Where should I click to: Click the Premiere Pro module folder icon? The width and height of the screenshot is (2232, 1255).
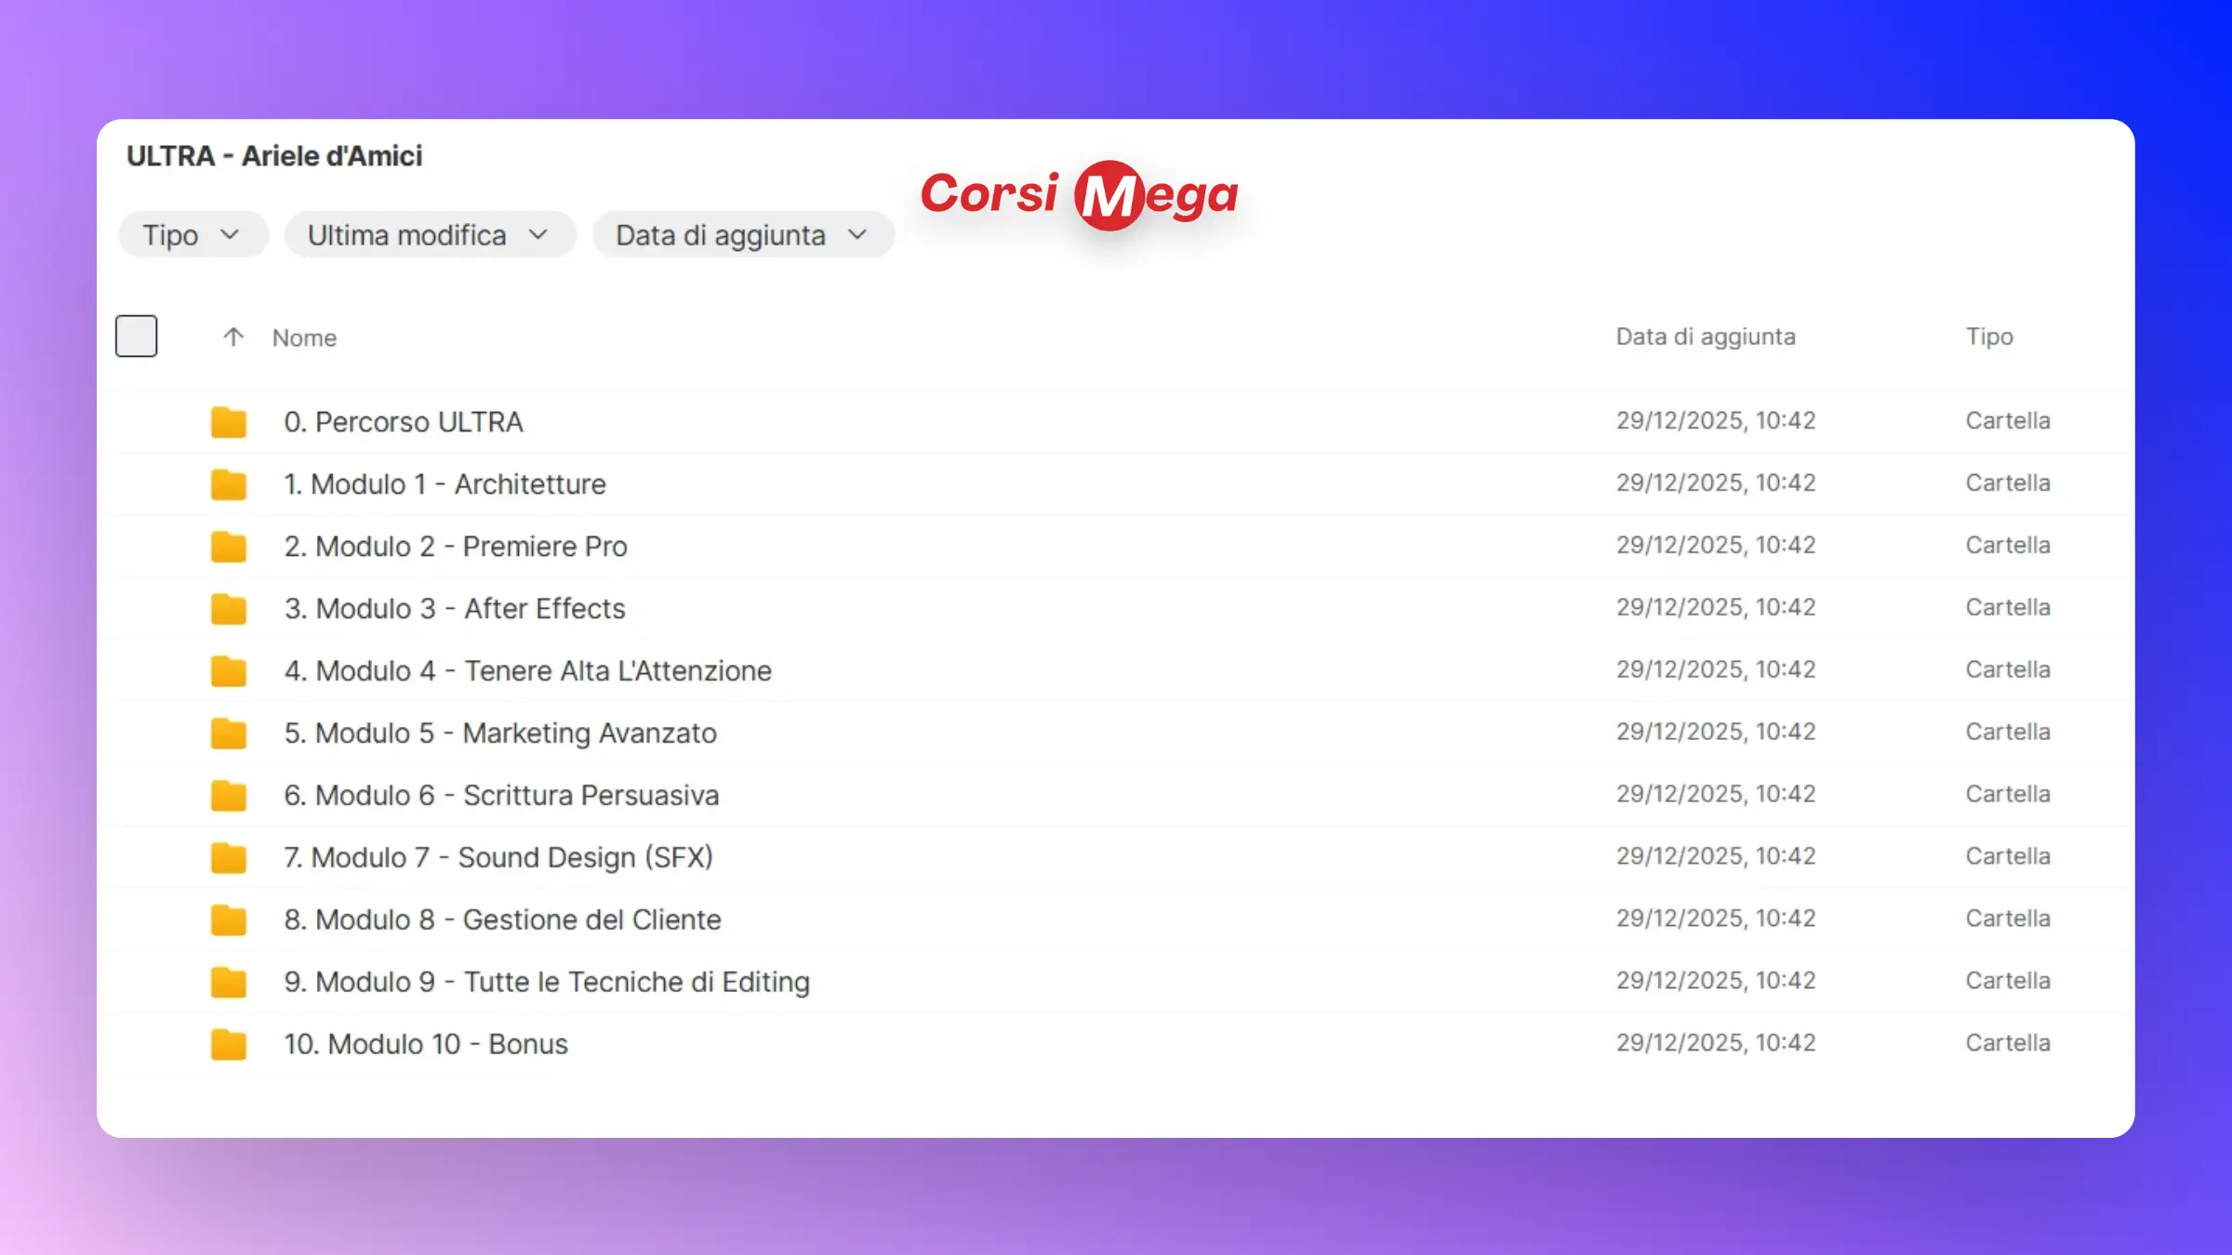228,547
